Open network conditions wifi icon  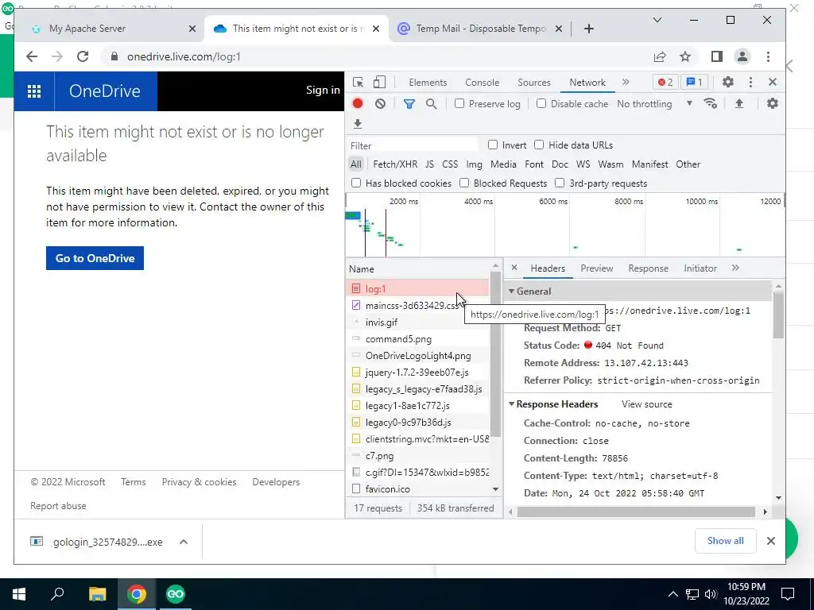click(710, 104)
